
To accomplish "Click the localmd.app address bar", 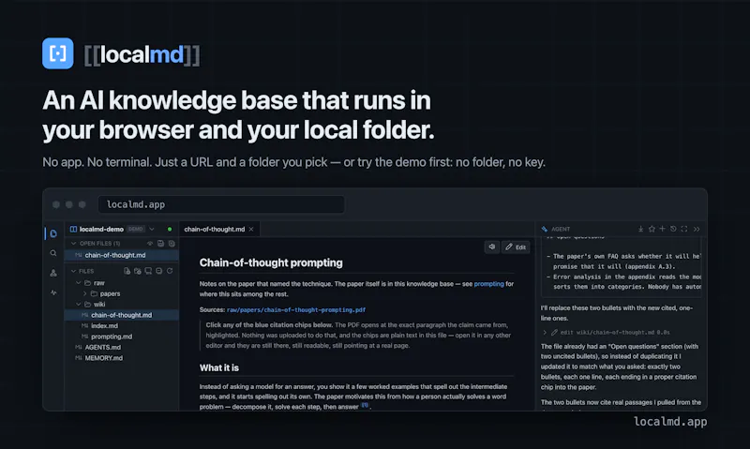I will pos(221,204).
